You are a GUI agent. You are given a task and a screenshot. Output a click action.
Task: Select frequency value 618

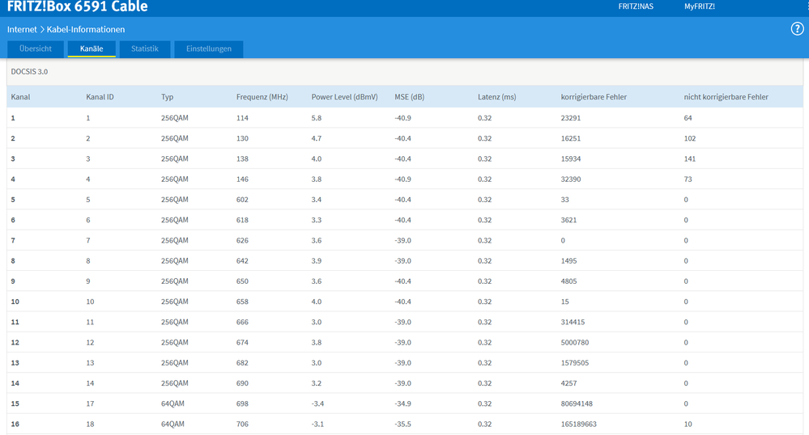242,220
